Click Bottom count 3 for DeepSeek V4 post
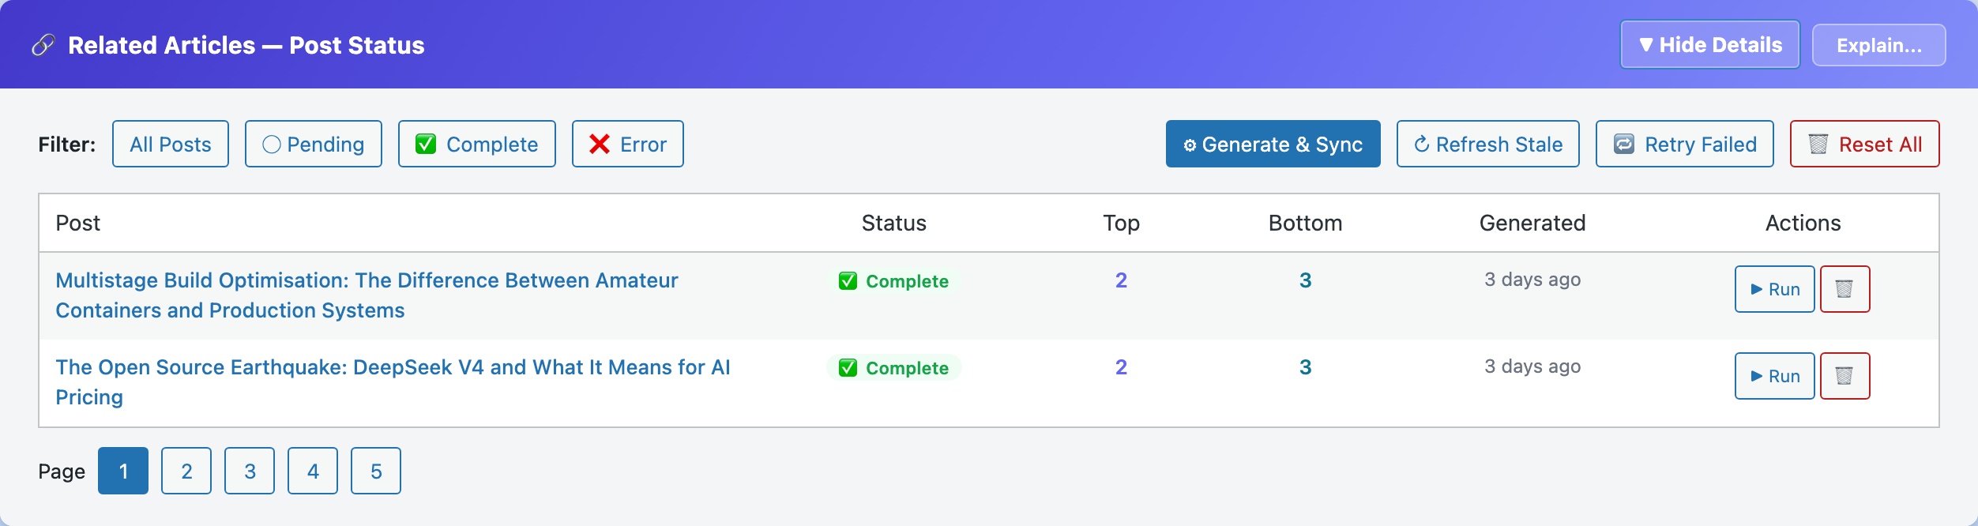Viewport: 1978px width, 526px height. (1305, 367)
